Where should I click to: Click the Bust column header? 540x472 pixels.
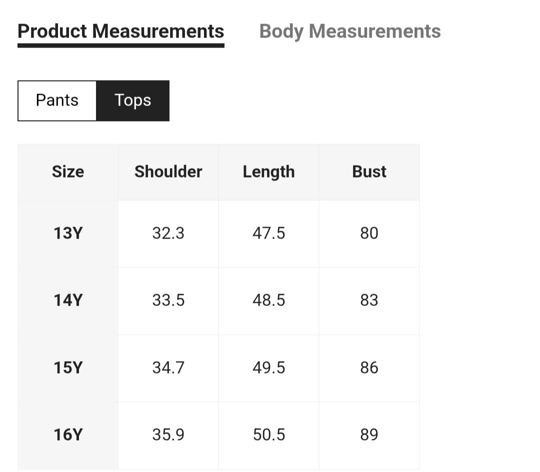[369, 172]
